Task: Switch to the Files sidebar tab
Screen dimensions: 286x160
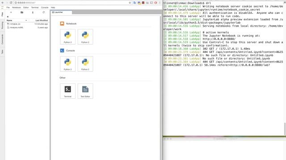Action: 2,14
